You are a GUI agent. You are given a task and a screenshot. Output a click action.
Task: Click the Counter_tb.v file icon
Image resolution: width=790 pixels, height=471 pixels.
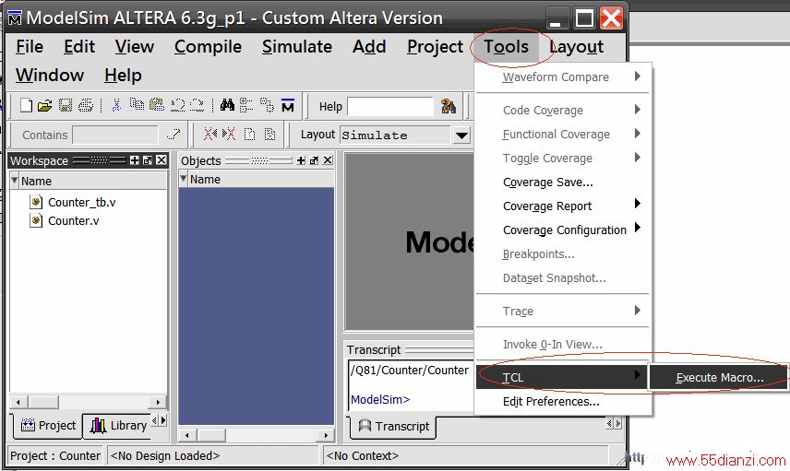click(36, 202)
